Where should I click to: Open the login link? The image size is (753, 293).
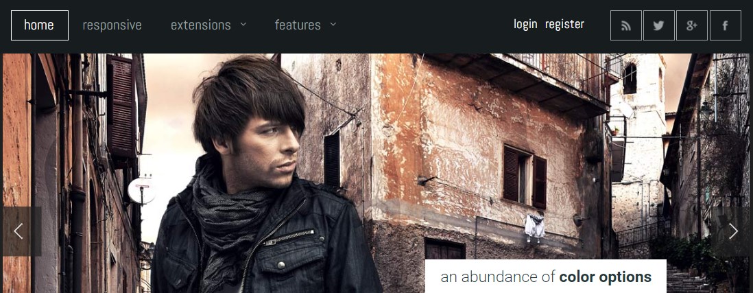(x=525, y=24)
